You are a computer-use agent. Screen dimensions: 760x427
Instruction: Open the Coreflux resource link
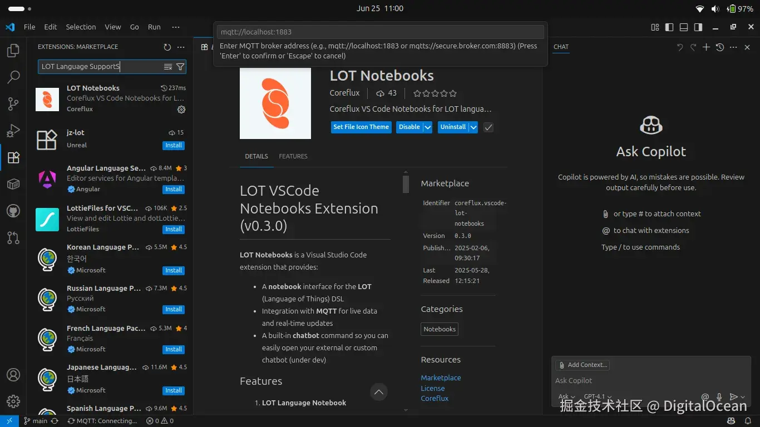tap(435, 398)
